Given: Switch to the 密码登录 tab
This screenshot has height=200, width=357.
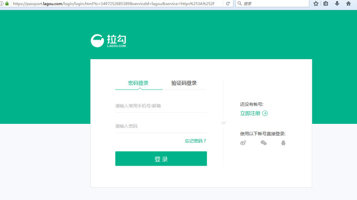Looking at the screenshot, I should click(x=138, y=83).
